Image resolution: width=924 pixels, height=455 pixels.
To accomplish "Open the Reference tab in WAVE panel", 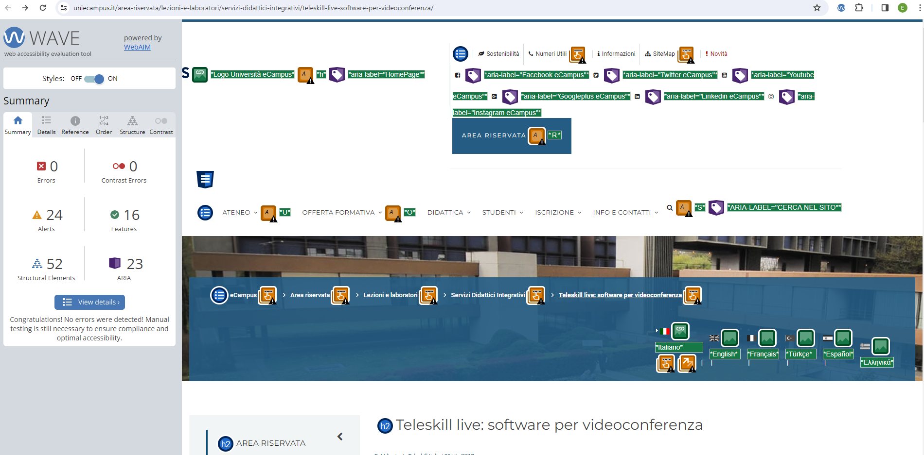I will pos(75,125).
